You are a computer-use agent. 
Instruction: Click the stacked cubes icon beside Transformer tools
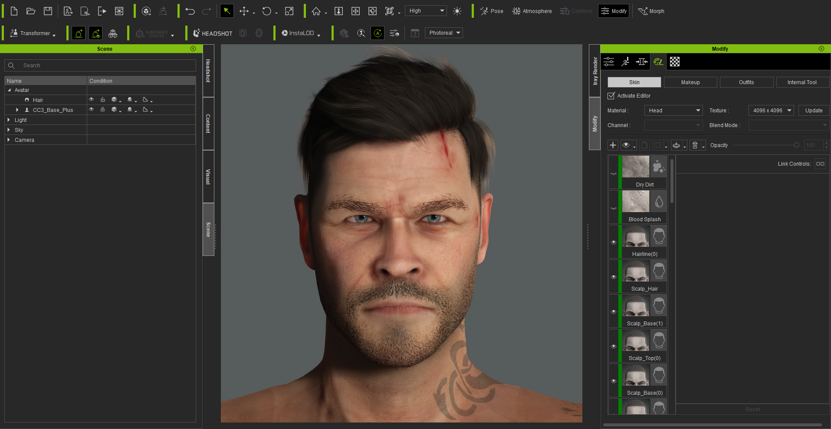tap(113, 33)
